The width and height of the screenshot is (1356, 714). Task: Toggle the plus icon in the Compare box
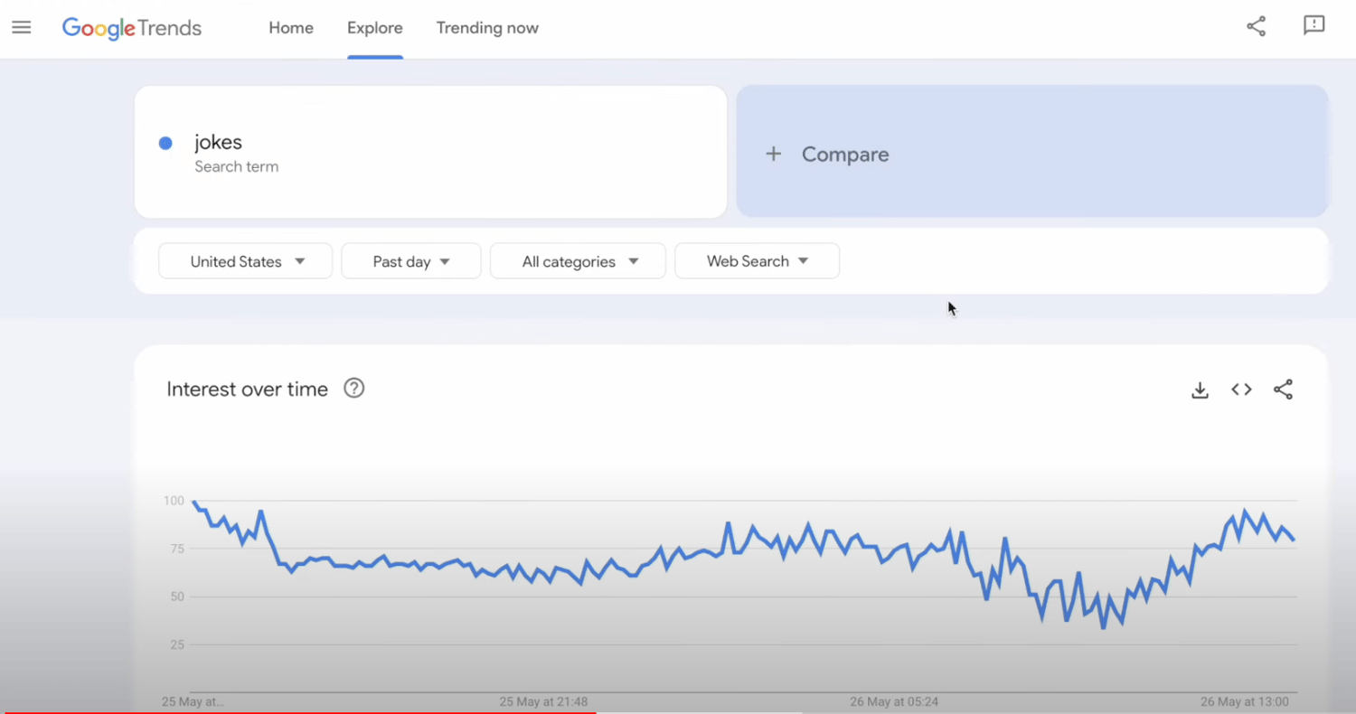(x=774, y=154)
